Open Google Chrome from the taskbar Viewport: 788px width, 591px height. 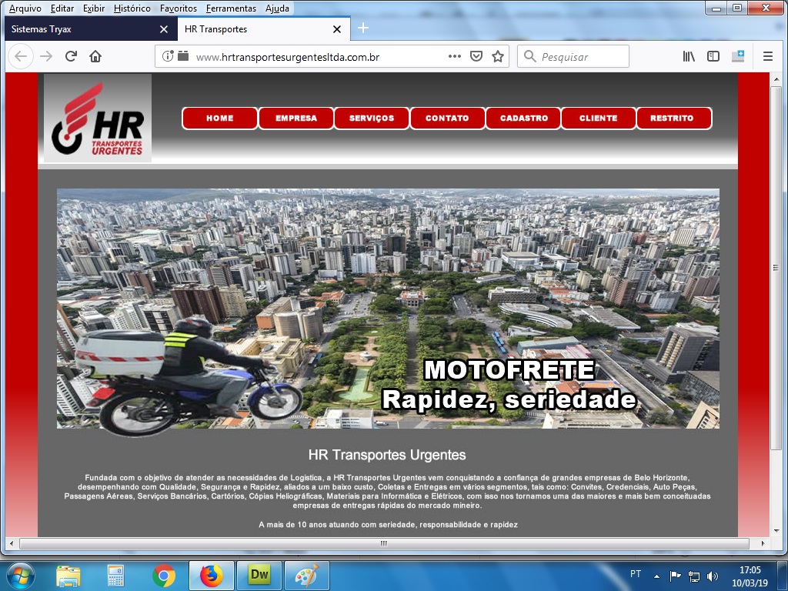pyautogui.click(x=163, y=575)
